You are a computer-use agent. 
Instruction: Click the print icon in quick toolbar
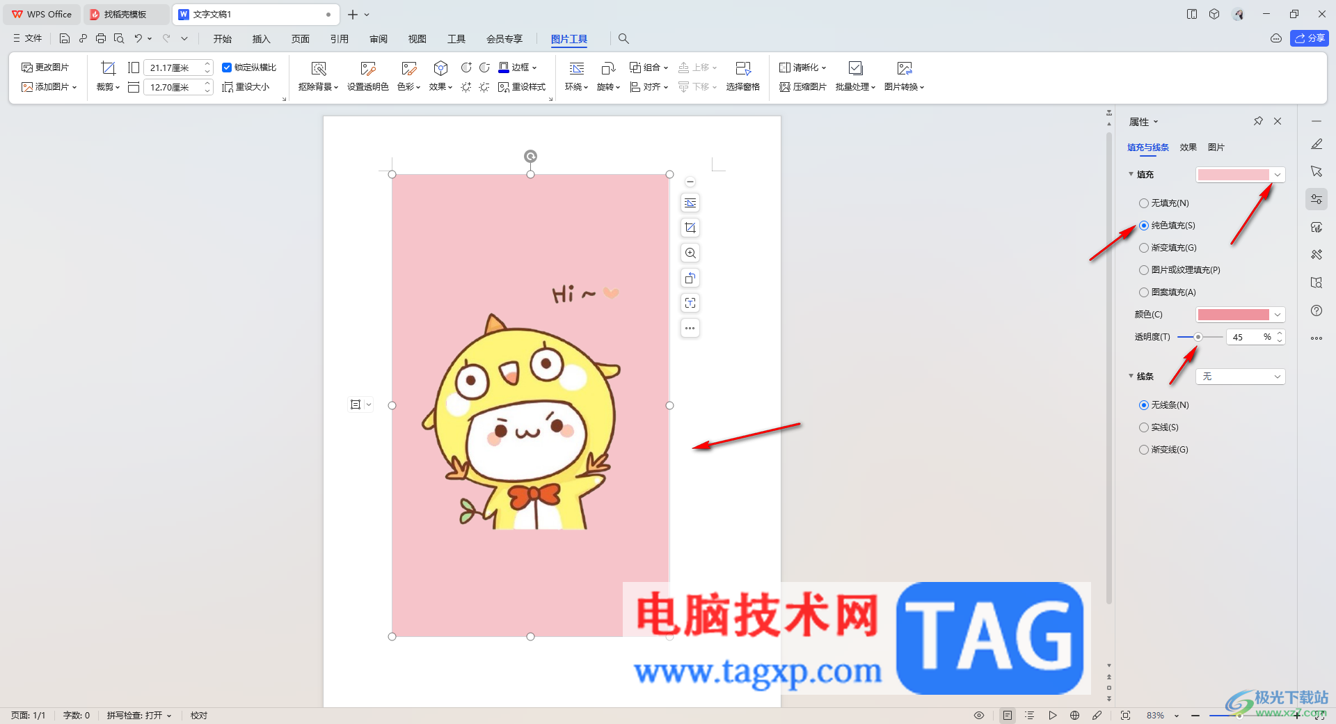101,39
